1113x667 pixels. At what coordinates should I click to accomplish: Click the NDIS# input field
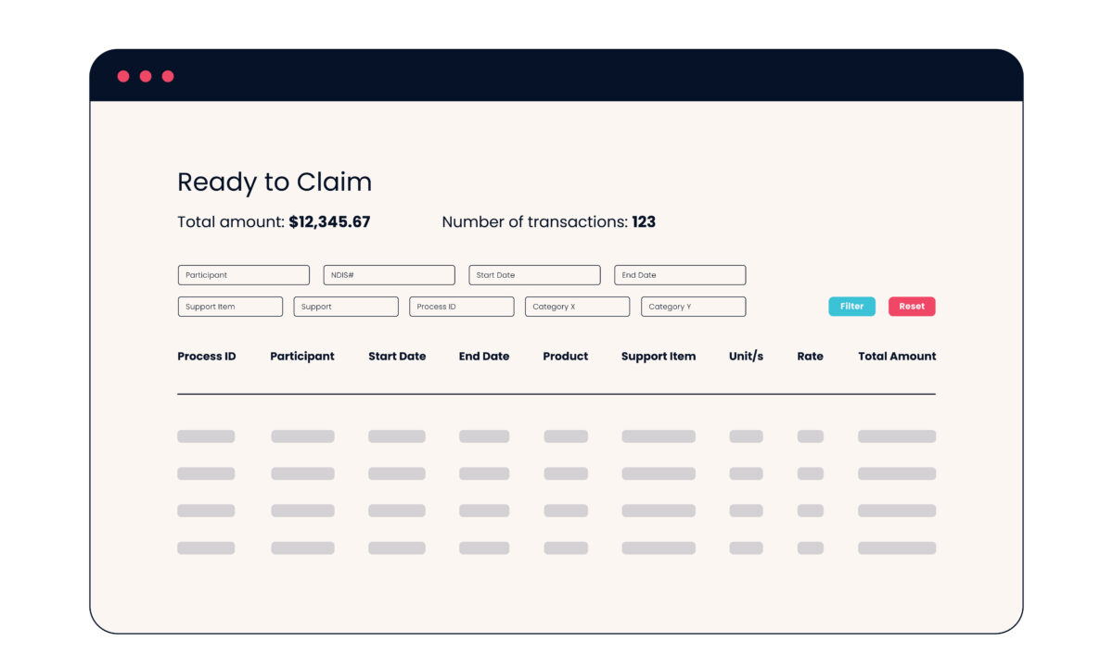[x=389, y=274]
